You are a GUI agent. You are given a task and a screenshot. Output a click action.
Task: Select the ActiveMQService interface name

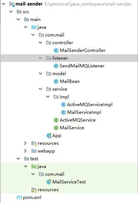pos(77,120)
